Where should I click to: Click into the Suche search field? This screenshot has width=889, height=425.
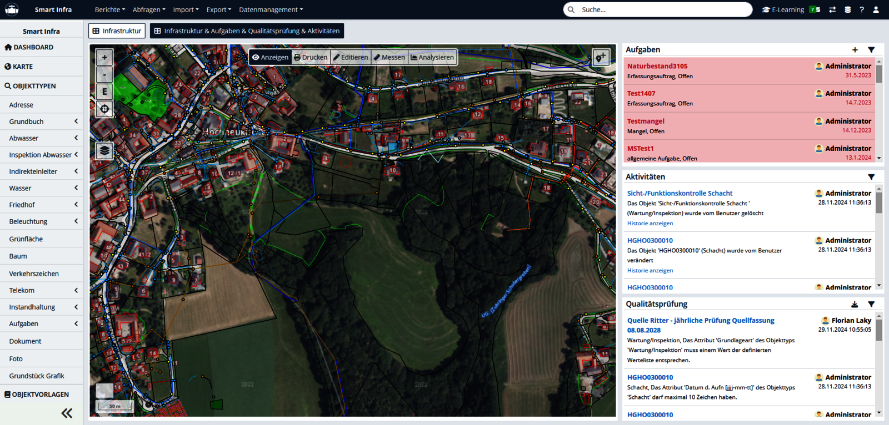click(x=661, y=10)
